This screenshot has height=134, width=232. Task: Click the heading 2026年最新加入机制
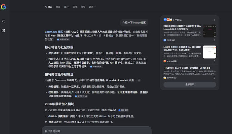[60, 104]
